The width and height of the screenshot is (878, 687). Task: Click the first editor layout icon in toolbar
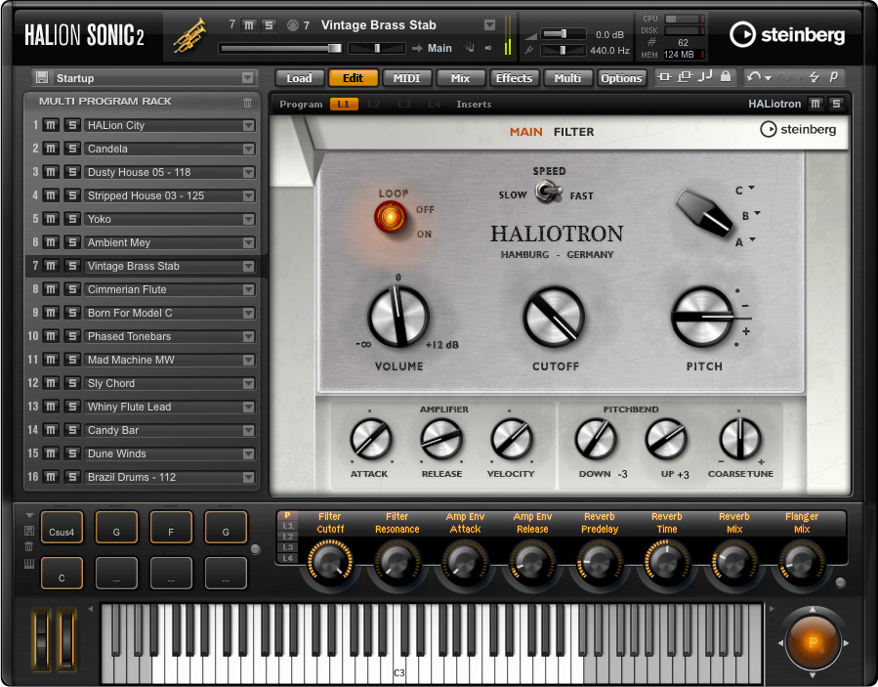click(664, 77)
